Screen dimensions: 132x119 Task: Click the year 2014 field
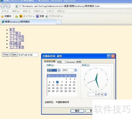pyautogui.click(x=68, y=70)
